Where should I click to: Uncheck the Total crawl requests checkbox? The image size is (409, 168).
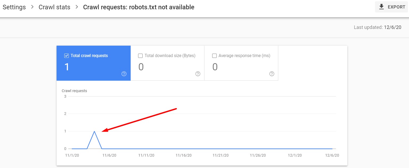pos(66,55)
